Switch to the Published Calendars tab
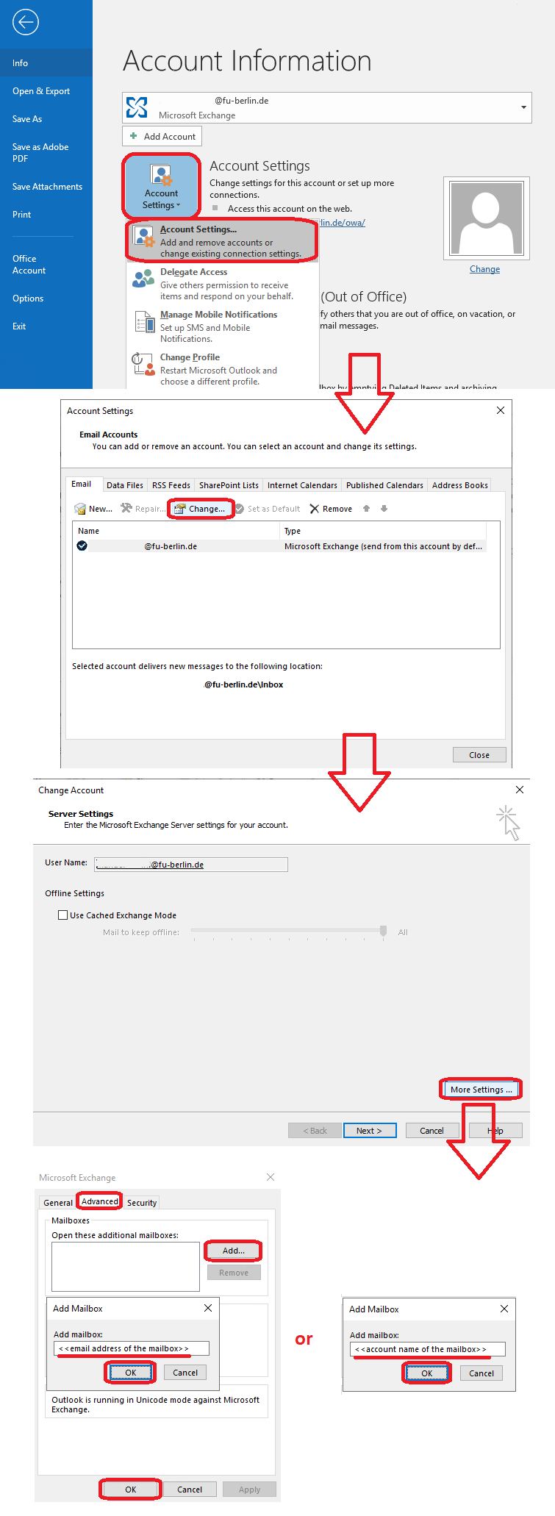 384,485
